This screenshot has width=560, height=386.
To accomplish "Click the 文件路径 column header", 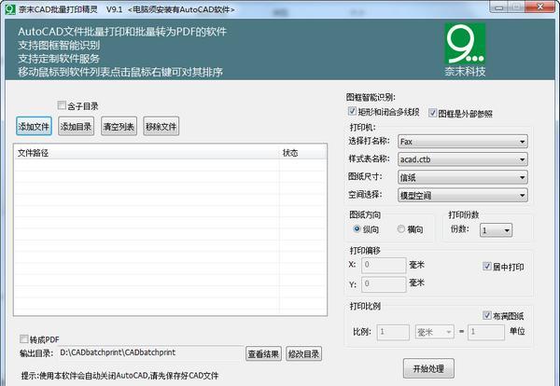I will pyautogui.click(x=147, y=153).
